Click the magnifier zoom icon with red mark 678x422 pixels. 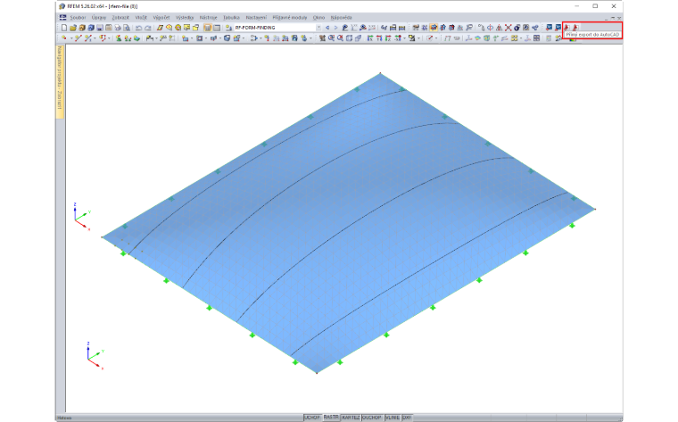[331, 38]
